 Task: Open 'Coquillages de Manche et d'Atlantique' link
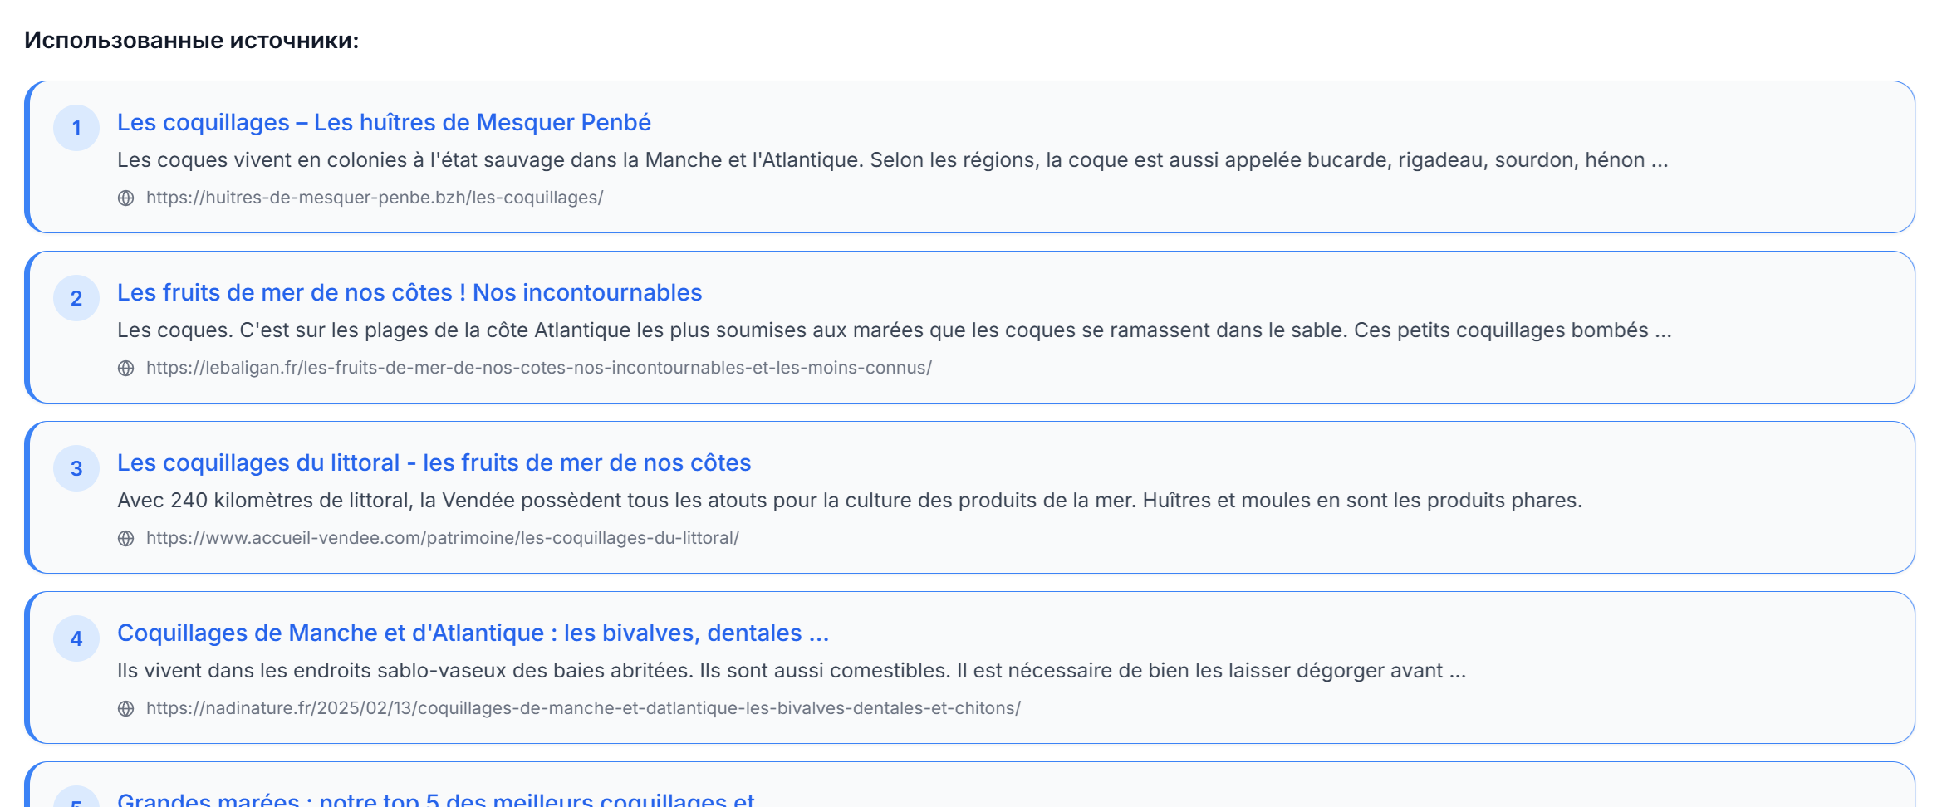point(473,633)
